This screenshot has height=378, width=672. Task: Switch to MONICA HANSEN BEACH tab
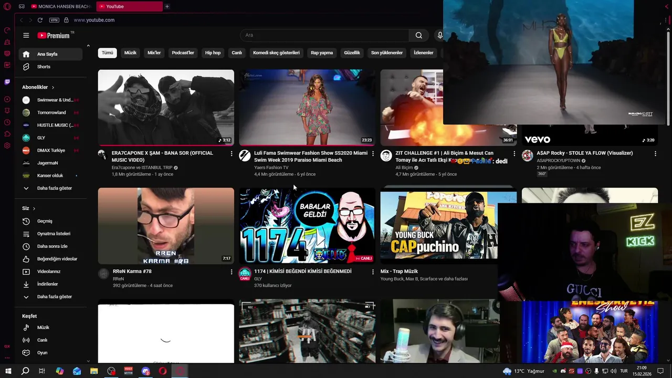point(61,6)
